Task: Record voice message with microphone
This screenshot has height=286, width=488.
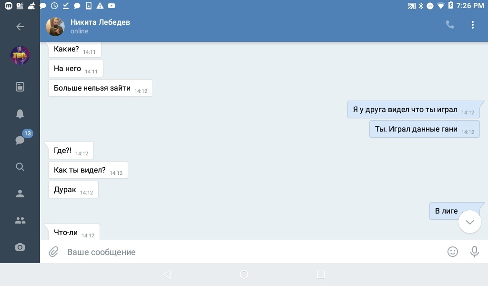Action: click(x=475, y=252)
